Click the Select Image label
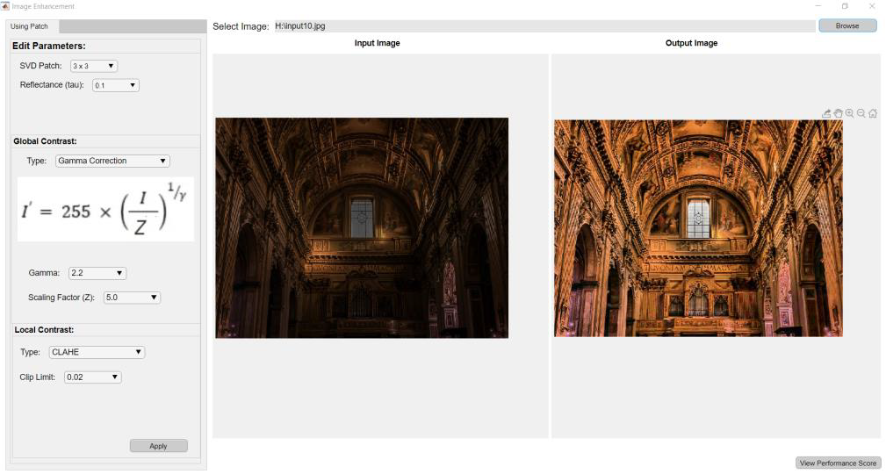 (241, 26)
